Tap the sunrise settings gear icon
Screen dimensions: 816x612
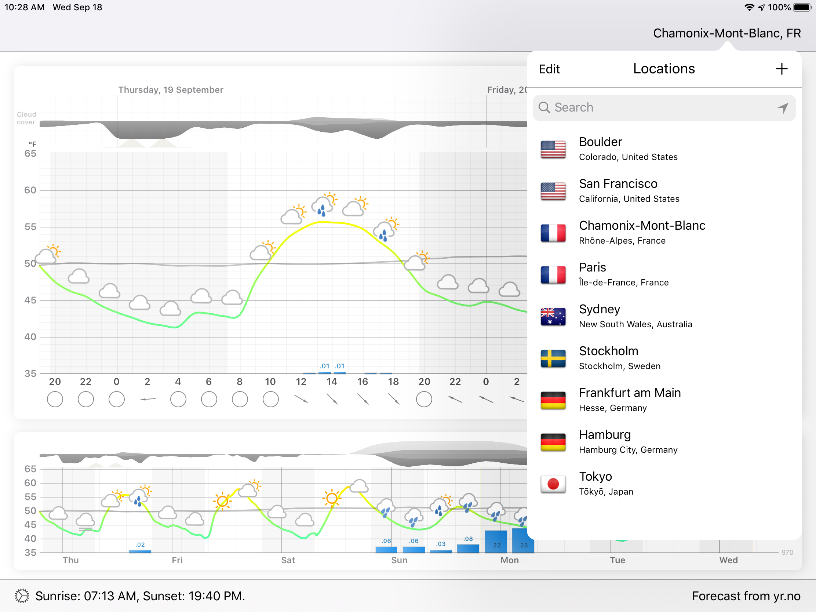22,596
